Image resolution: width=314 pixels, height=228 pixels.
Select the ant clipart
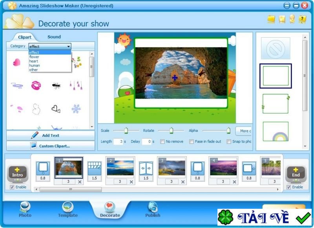click(55, 85)
